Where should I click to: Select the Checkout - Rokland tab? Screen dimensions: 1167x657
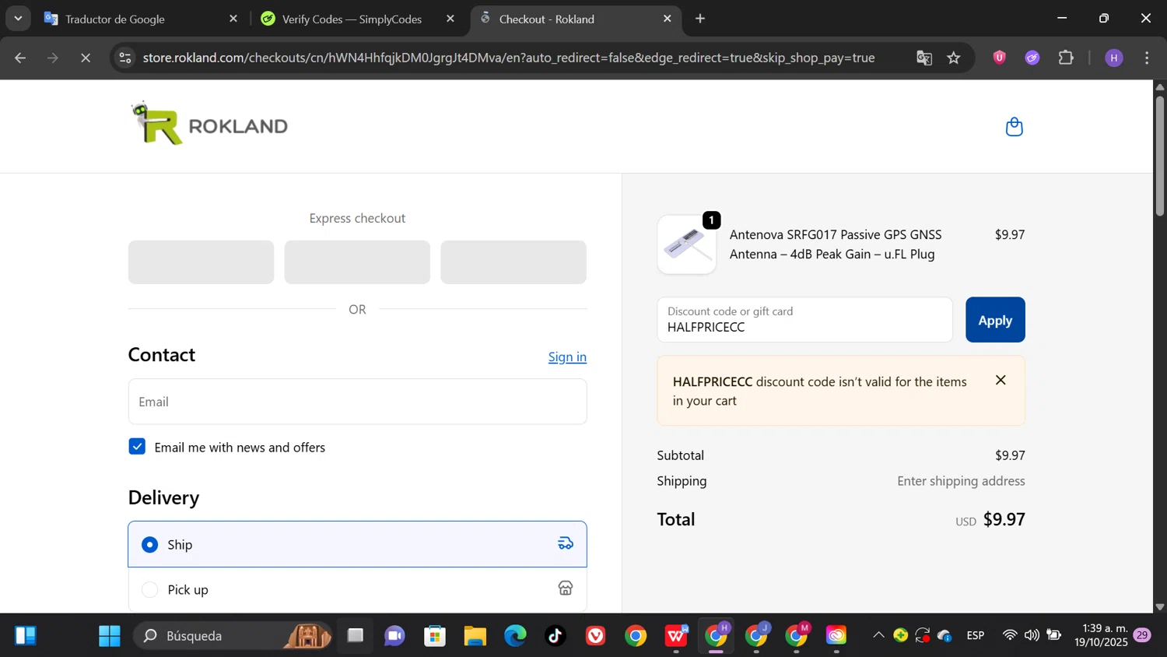click(576, 19)
